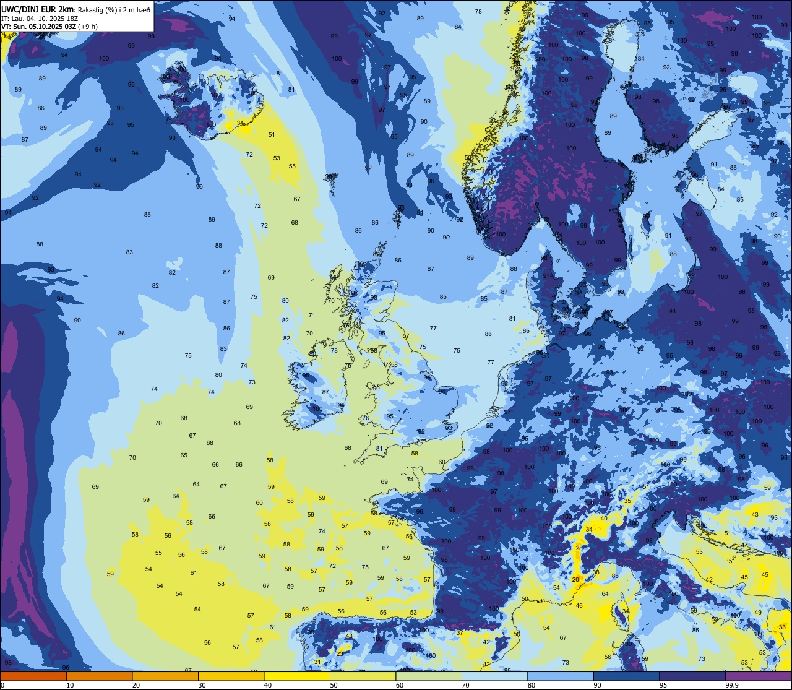
Task: Click the '10' tick label on color scale
Action: click(x=70, y=685)
